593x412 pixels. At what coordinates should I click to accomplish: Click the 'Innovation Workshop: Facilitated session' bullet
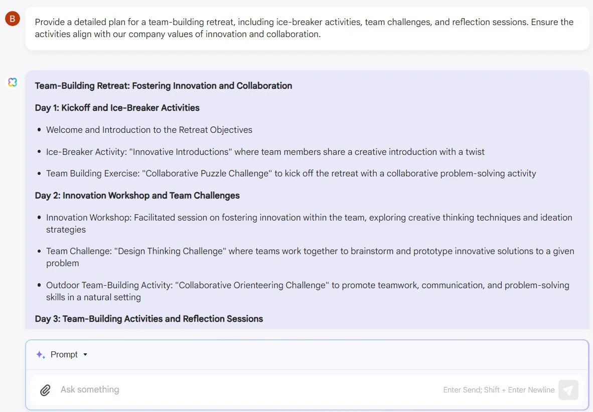coord(309,224)
